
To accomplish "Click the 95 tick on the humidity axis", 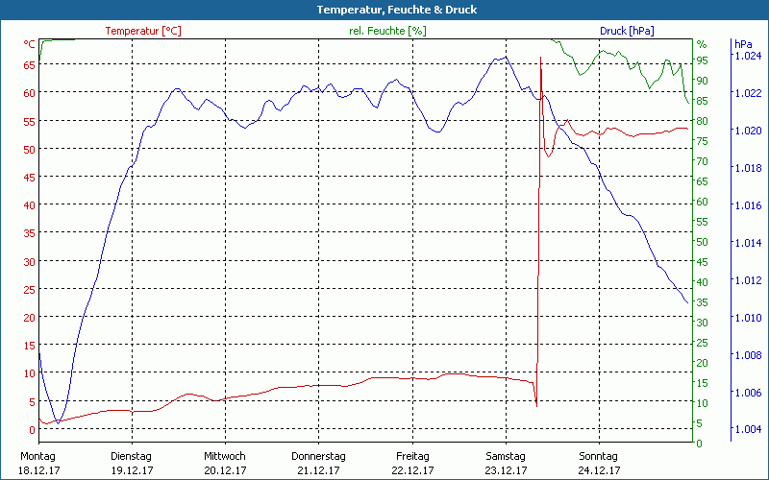I will click(702, 60).
